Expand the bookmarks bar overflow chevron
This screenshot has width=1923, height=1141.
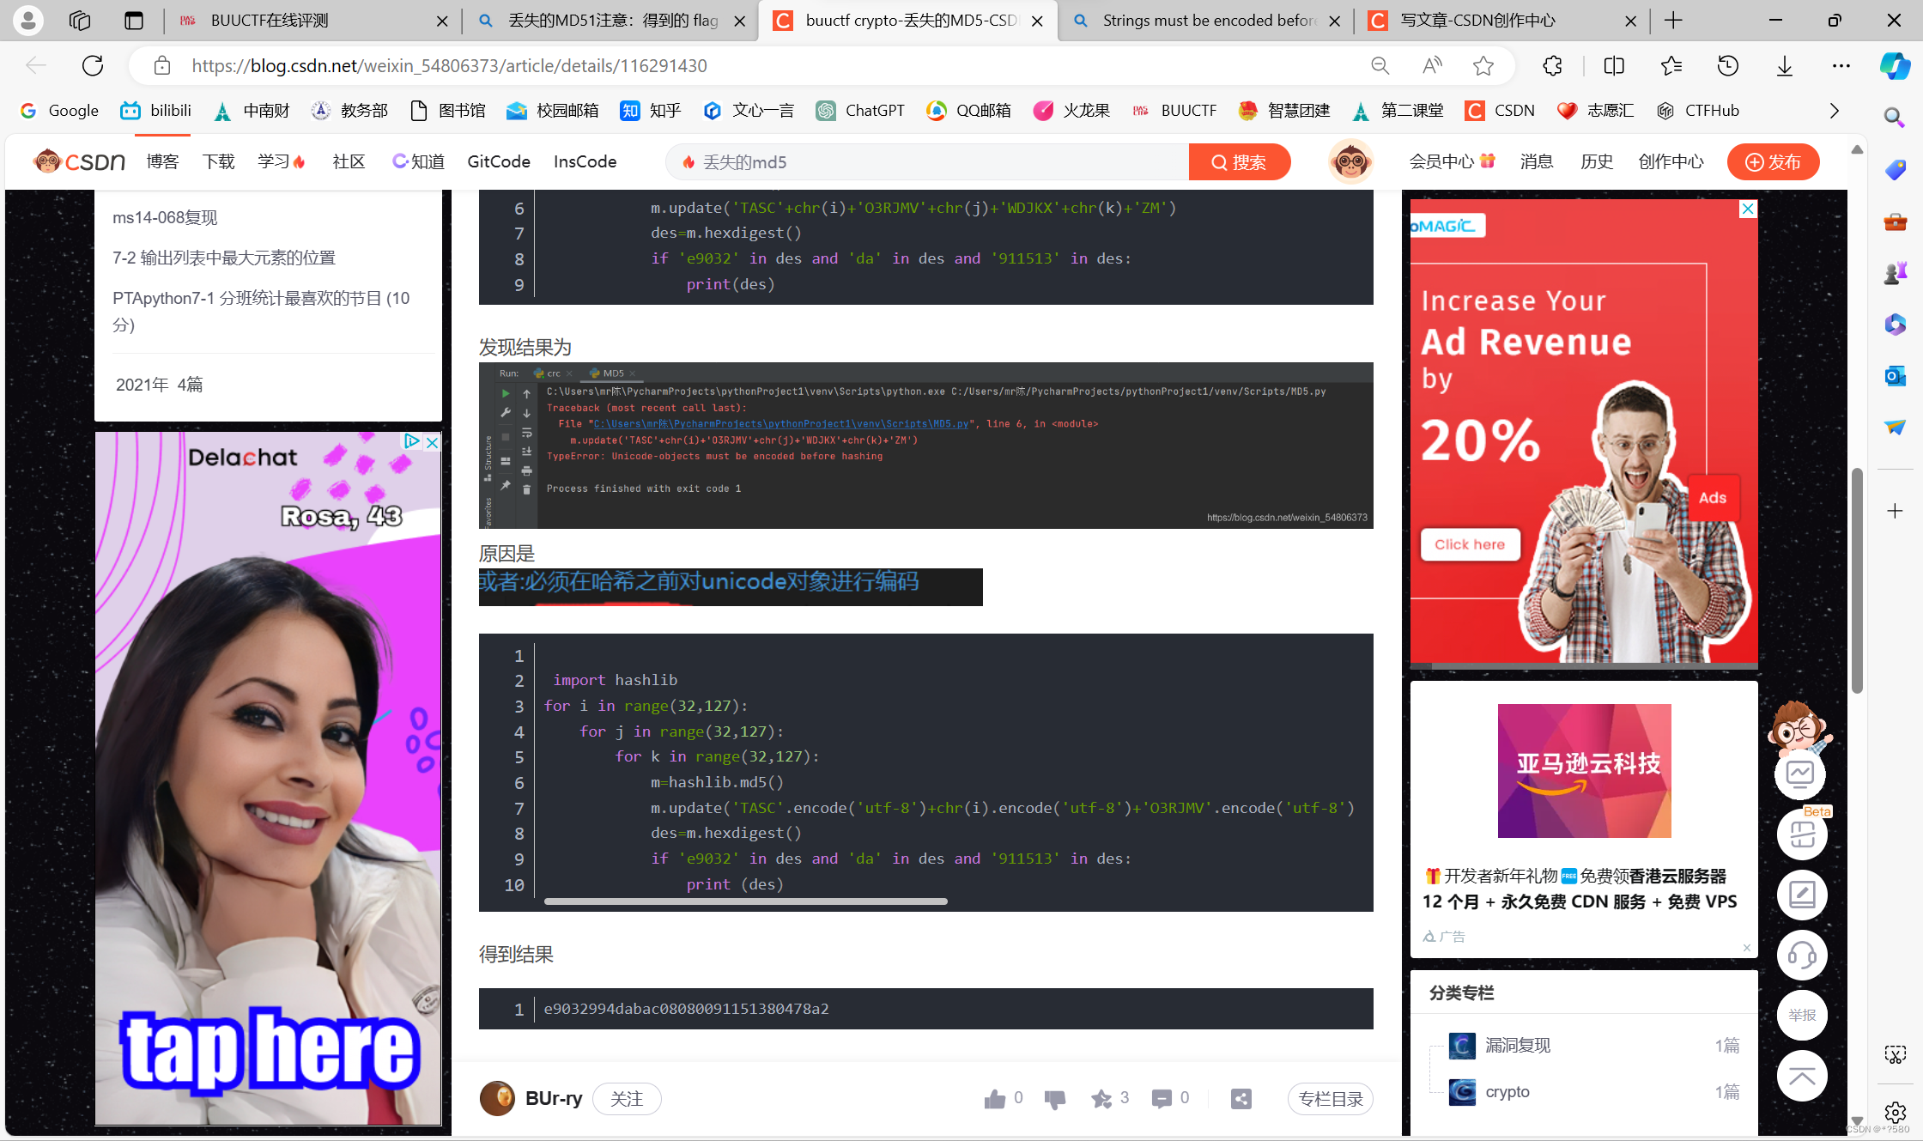coord(1835,111)
